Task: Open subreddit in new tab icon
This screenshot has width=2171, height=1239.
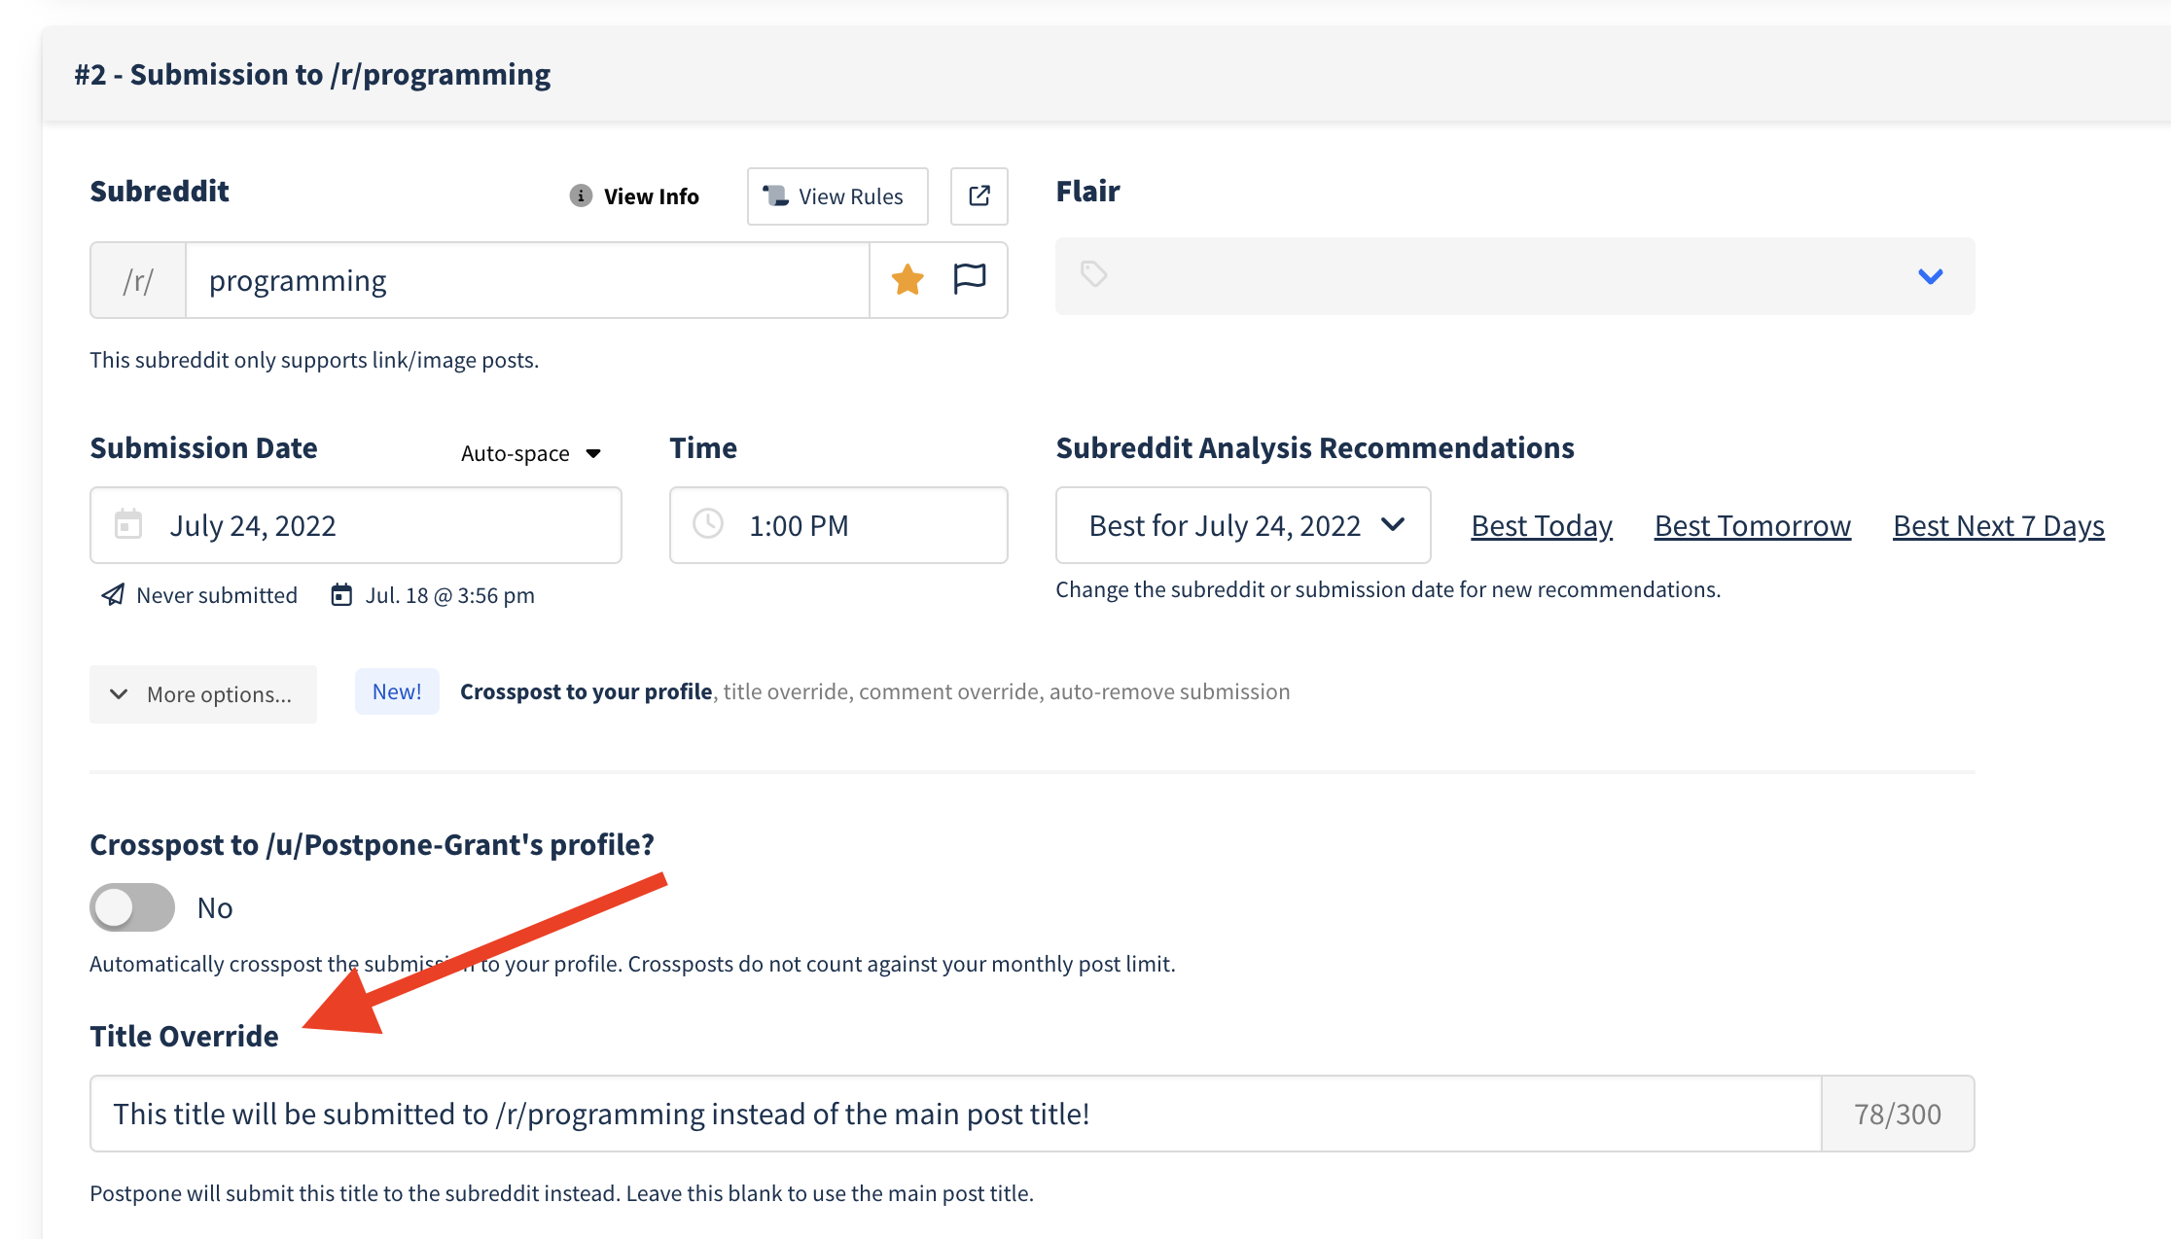Action: pyautogui.click(x=979, y=195)
